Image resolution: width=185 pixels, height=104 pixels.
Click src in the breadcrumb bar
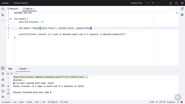point(15,102)
